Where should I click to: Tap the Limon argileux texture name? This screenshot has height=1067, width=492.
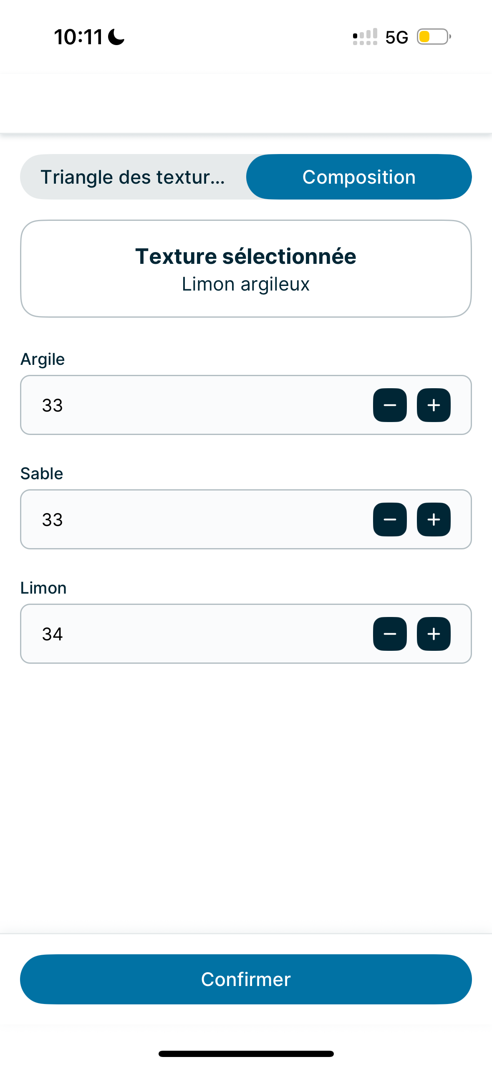click(246, 284)
